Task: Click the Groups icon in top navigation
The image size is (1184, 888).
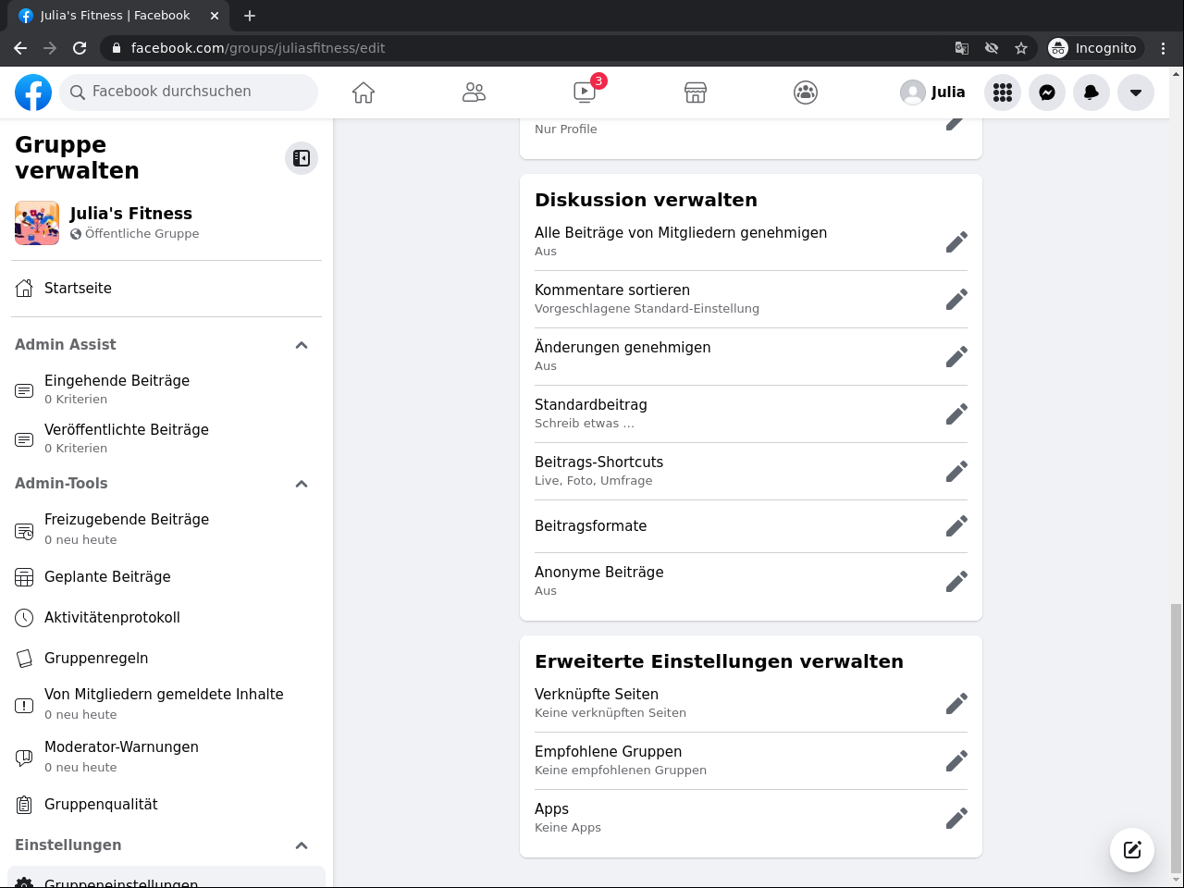Action: [x=806, y=92]
